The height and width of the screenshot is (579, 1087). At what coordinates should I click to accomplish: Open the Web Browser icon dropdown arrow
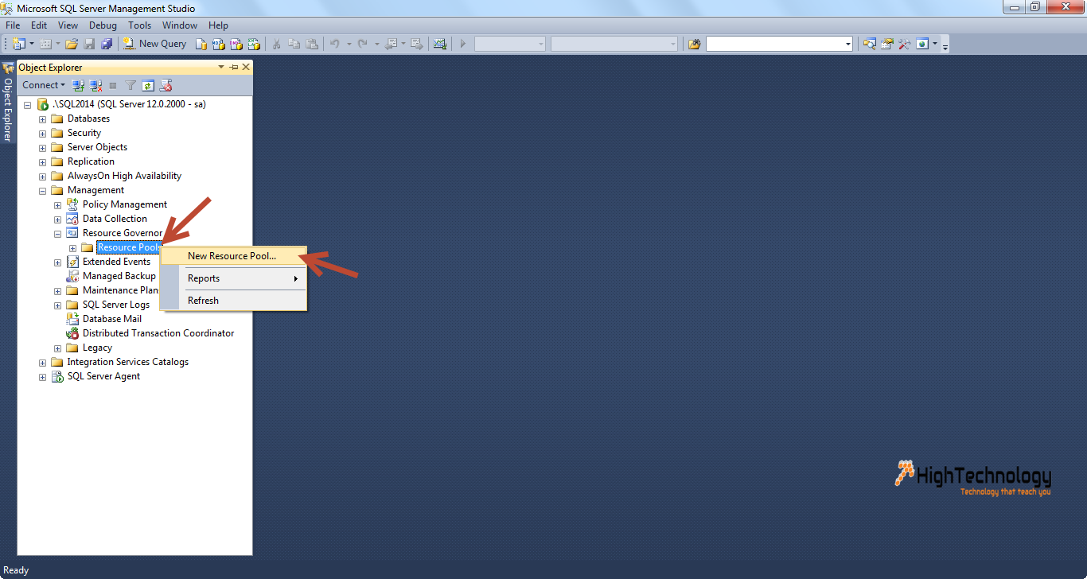(935, 44)
